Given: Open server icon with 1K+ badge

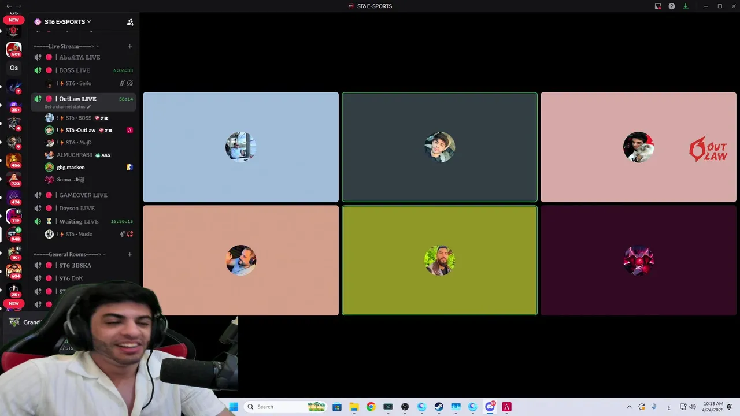Looking at the screenshot, I should click(14, 253).
